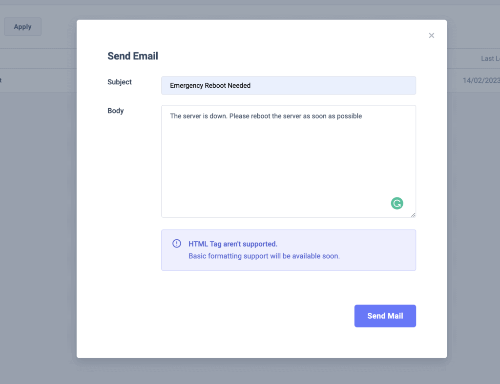Send the email with Send Mail
The width and height of the screenshot is (500, 384).
(x=385, y=316)
